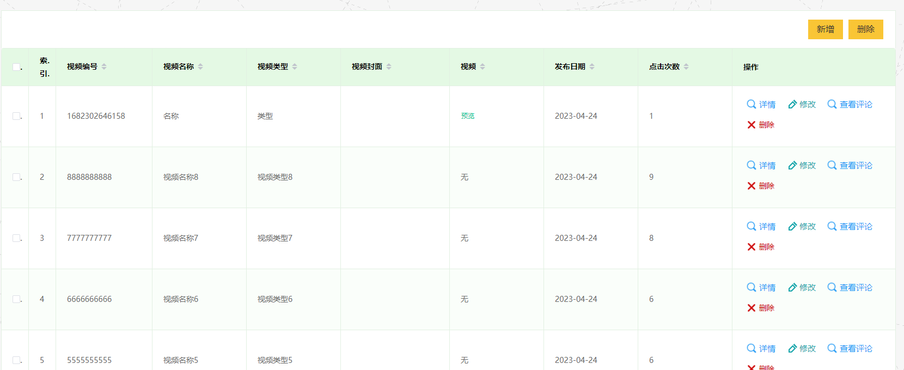Click 修改 pencil for 视频名称7 row
This screenshot has height=370, width=904.
[802, 226]
